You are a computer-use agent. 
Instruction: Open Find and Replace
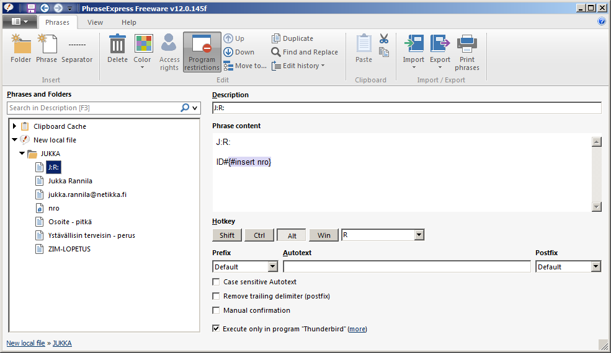[x=305, y=52]
